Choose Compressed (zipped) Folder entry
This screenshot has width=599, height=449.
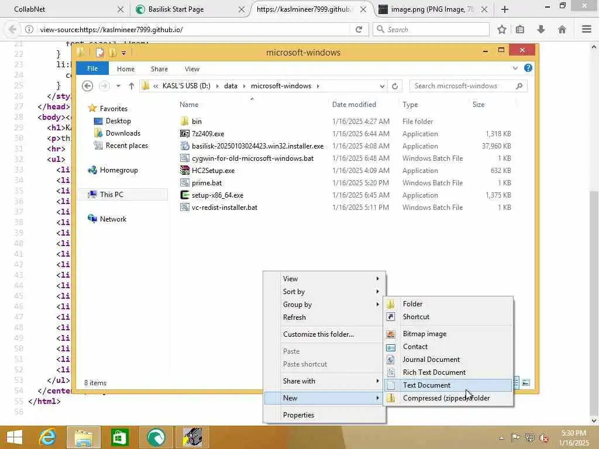tap(447, 398)
